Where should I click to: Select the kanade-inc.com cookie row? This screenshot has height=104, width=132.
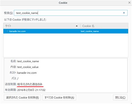tap(66, 31)
